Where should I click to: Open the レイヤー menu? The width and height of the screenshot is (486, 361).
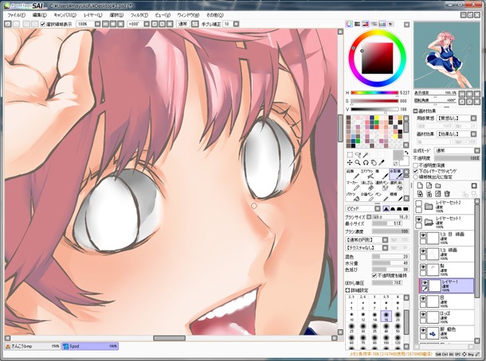[92, 15]
